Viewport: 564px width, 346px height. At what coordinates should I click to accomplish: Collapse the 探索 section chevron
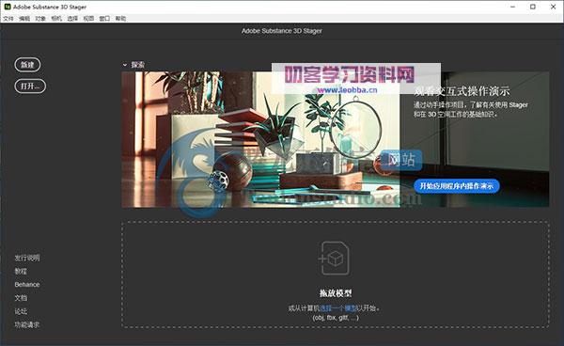click(125, 65)
